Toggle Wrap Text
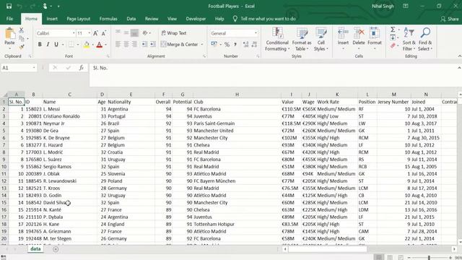 [x=174, y=33]
